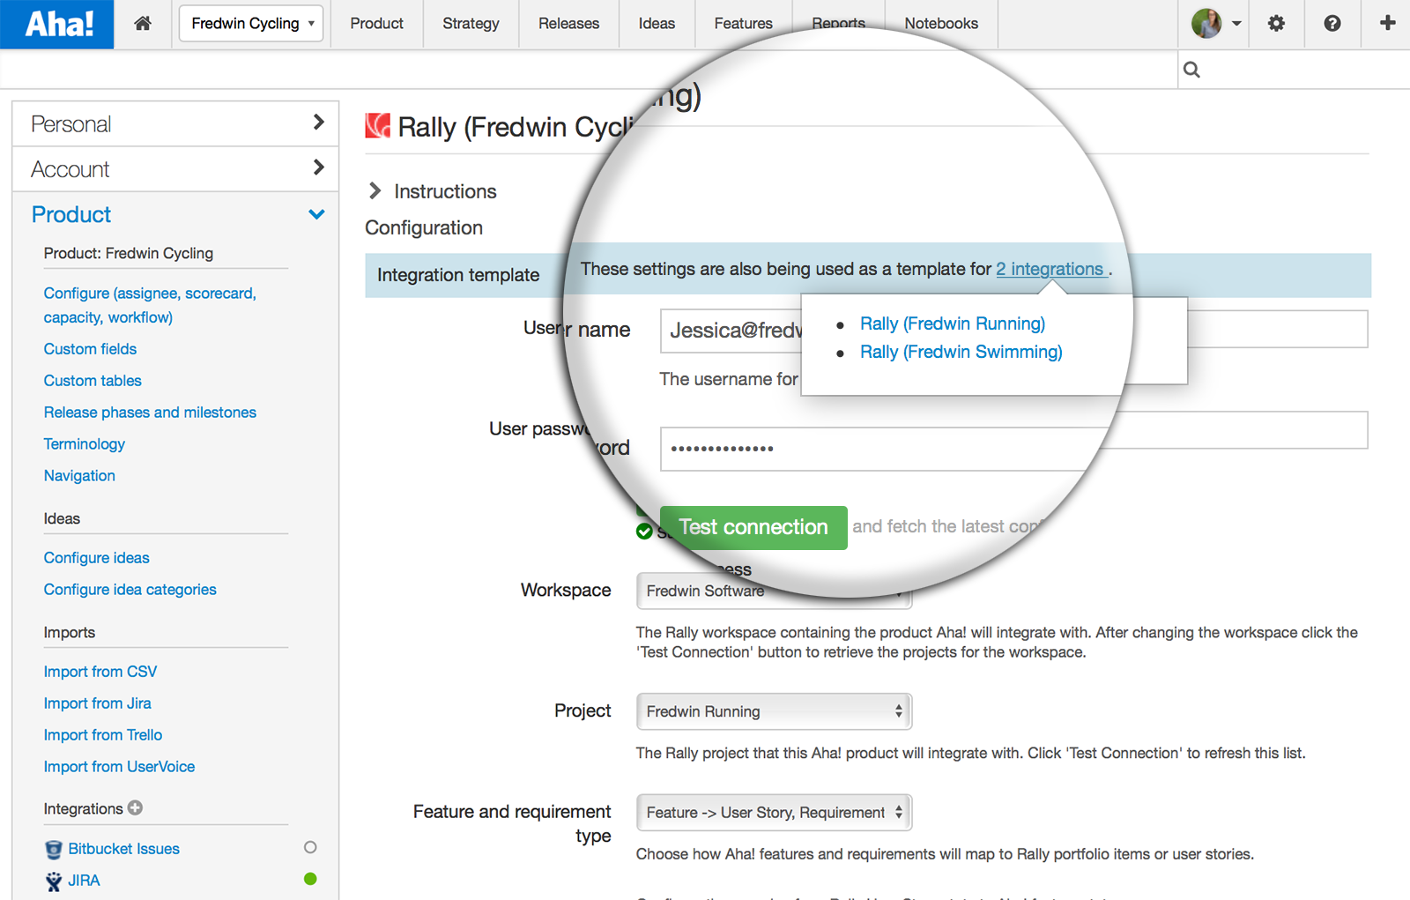Open account settings via the gear icon

point(1275,24)
